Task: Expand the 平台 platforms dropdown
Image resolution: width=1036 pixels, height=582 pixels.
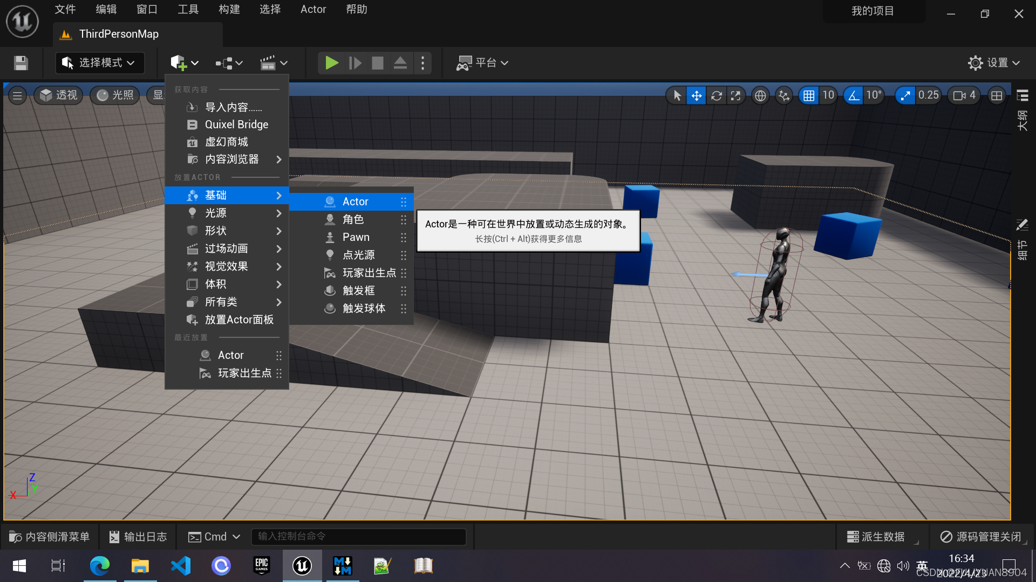Action: click(483, 63)
